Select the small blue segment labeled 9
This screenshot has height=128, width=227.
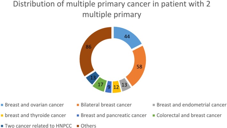109,87
